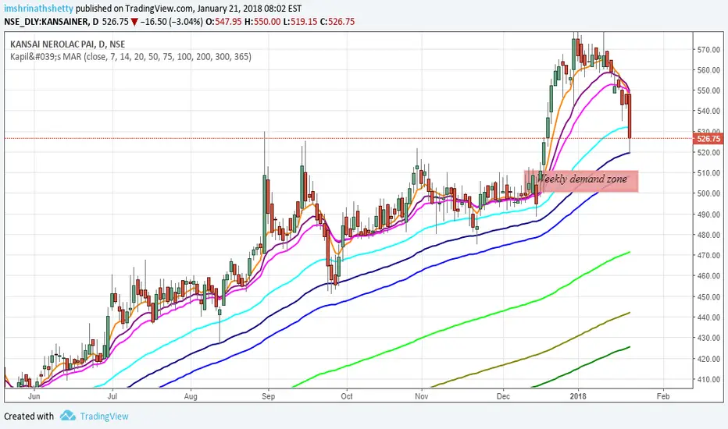This screenshot has height=429, width=728.
Task: Click the 420.00 price axis label
Action: 708,359
